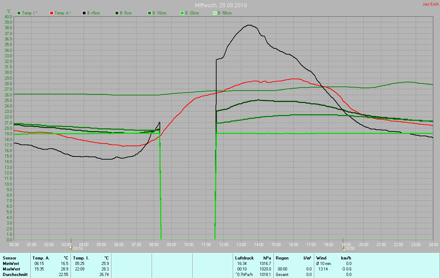The height and width of the screenshot is (278, 440).
Task: Click the average value '22.55'
Action: [x=64, y=274]
